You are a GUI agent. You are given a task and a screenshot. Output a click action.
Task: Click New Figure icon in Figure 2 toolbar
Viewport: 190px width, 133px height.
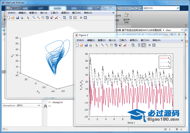pos(77,45)
